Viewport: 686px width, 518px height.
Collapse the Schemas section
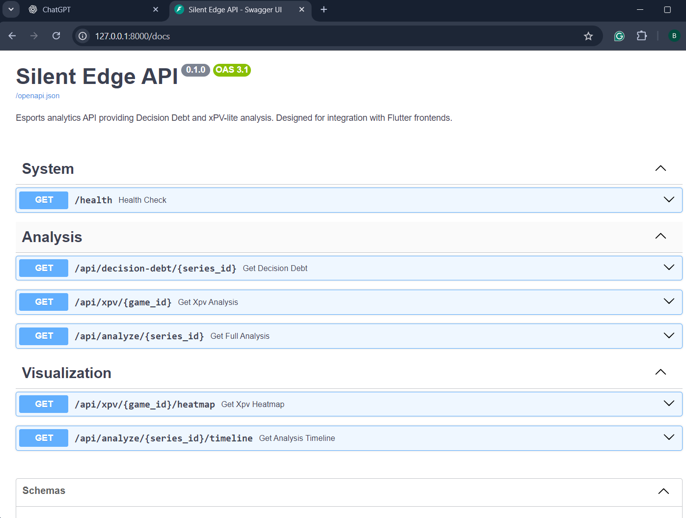pos(663,491)
